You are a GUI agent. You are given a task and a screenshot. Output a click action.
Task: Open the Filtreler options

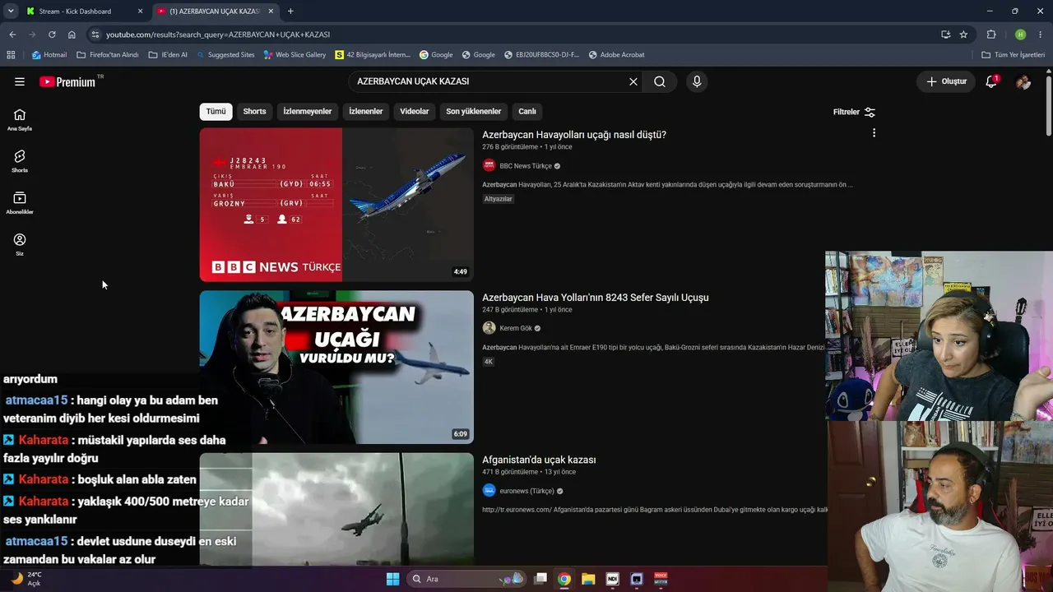click(x=854, y=112)
